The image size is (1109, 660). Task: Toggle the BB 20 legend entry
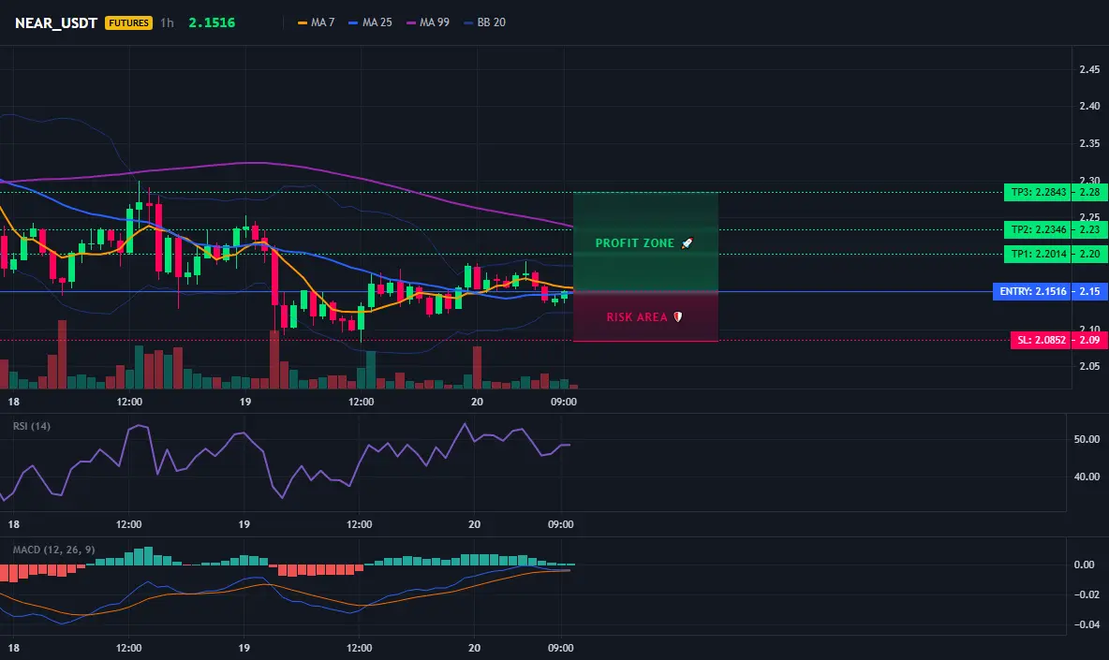(484, 22)
